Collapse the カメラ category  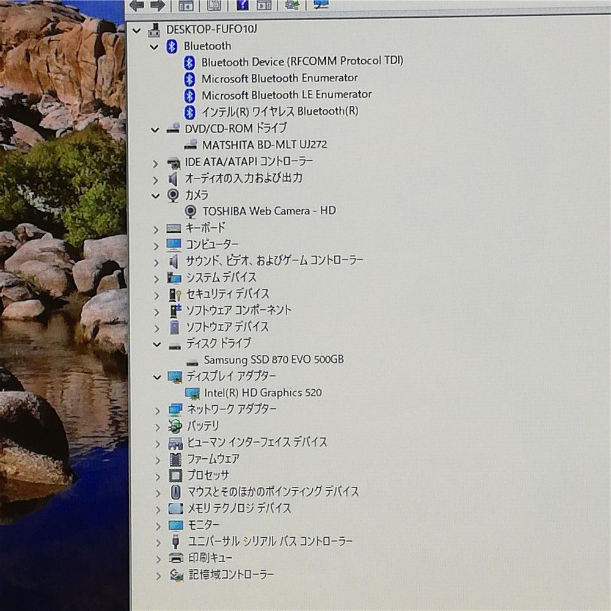coord(155,196)
